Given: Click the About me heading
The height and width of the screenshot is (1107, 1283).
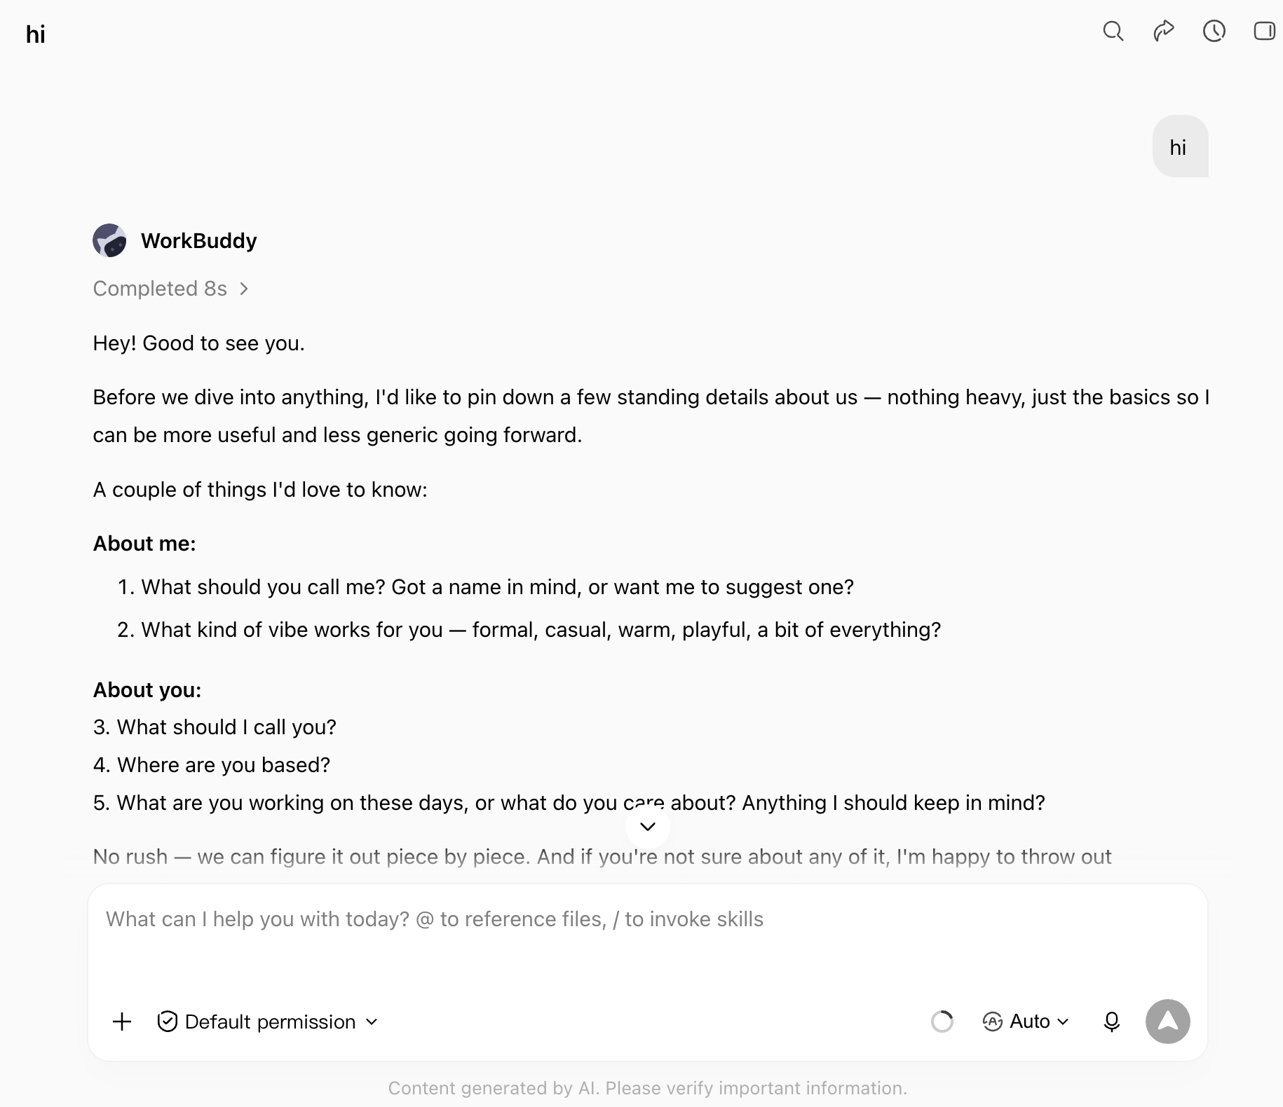Looking at the screenshot, I should (x=144, y=544).
